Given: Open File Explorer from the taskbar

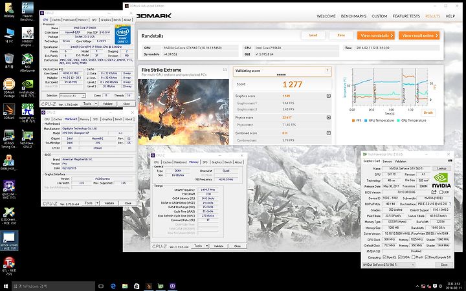Looking at the screenshot, I should (x=125, y=286).
